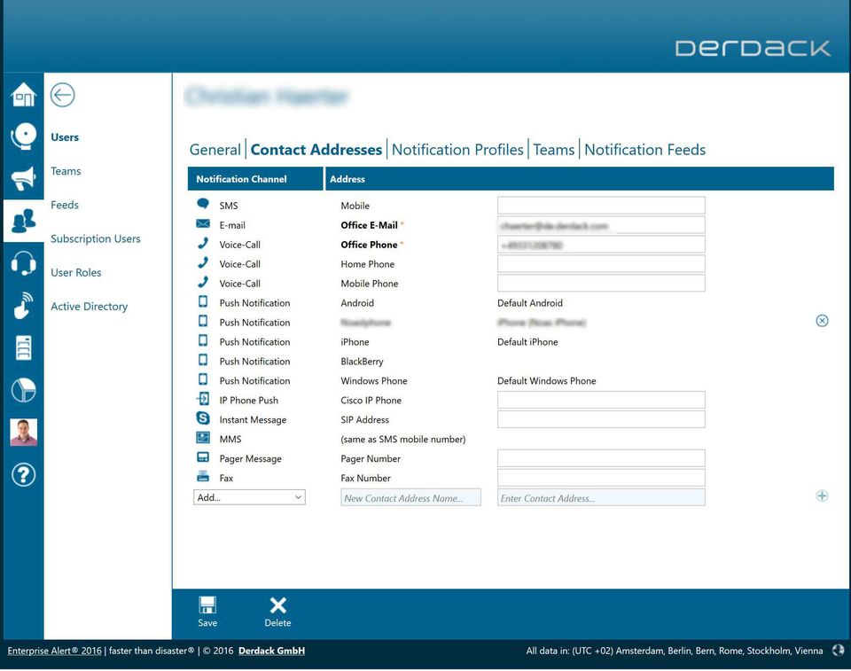
Task: Select the Users and teams sidebar icon
Action: click(x=23, y=221)
